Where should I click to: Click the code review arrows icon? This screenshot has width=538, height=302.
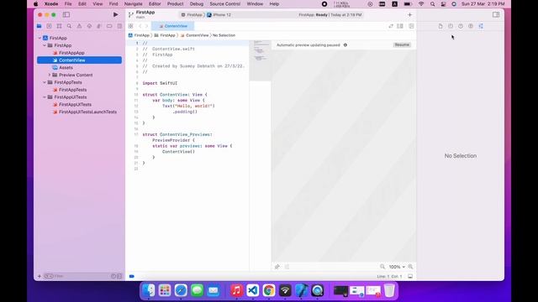tap(391, 26)
